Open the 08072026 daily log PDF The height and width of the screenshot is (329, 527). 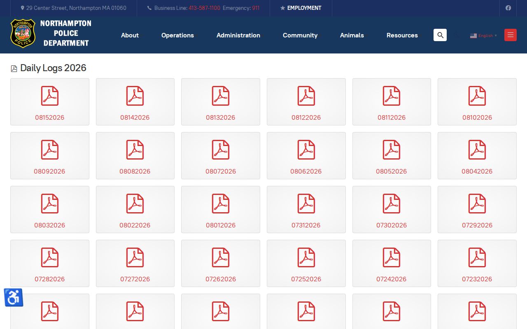[x=221, y=155]
